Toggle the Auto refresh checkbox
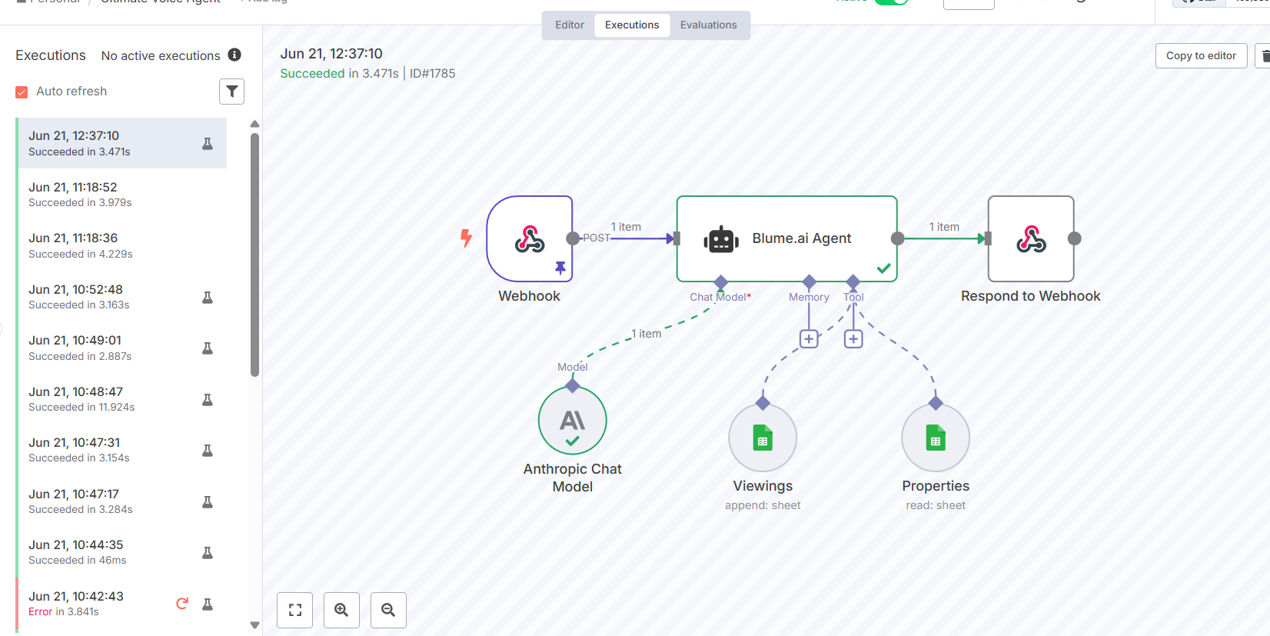 click(22, 92)
